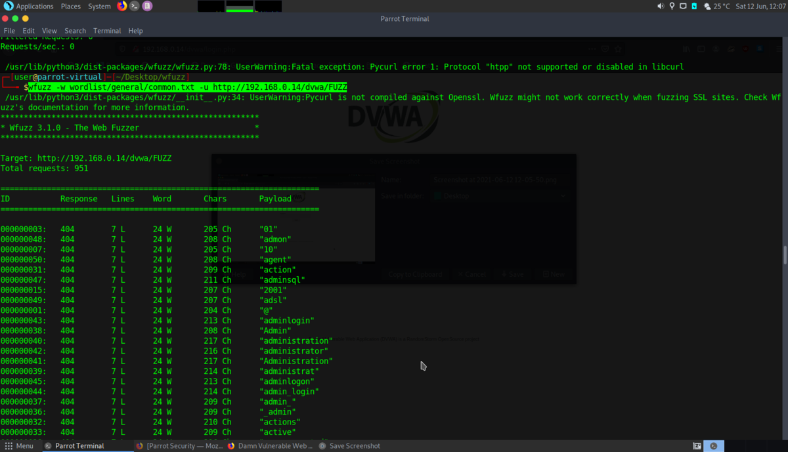The height and width of the screenshot is (452, 788).
Task: Click the system monitor graph applet
Action: coord(240,6)
